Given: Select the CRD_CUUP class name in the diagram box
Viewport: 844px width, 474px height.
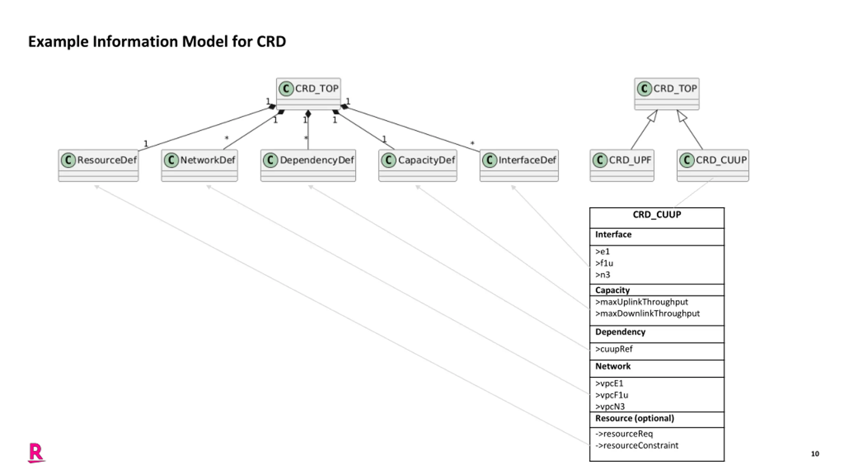Looking at the screenshot, I should tap(721, 160).
